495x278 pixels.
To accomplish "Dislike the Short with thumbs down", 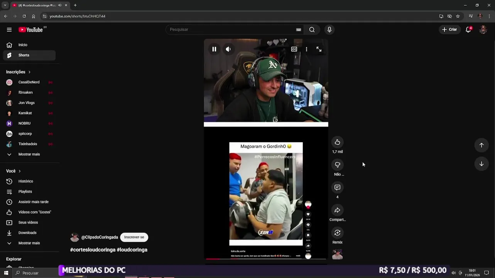I will point(337,165).
